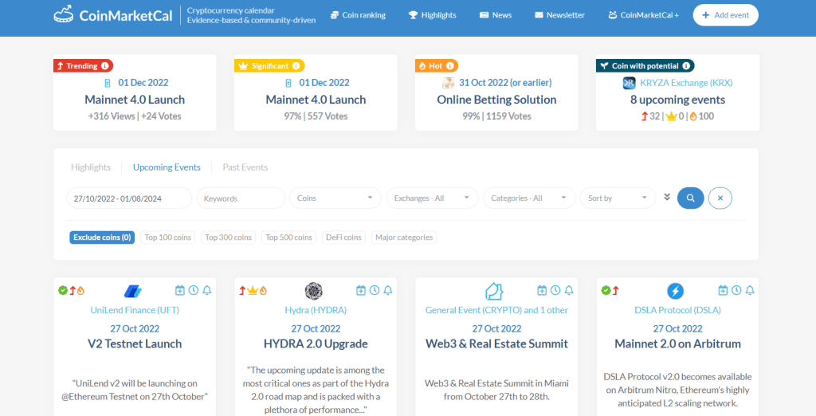Open the HYDRA 2.0 Upgrade event title
The image size is (816, 416).
316,343
